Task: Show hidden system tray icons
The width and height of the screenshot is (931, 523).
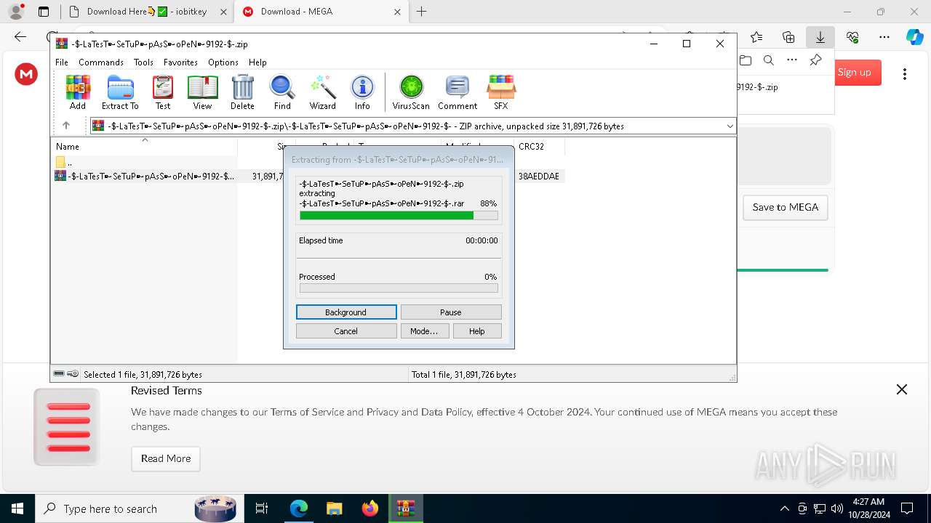Action: pyautogui.click(x=784, y=508)
